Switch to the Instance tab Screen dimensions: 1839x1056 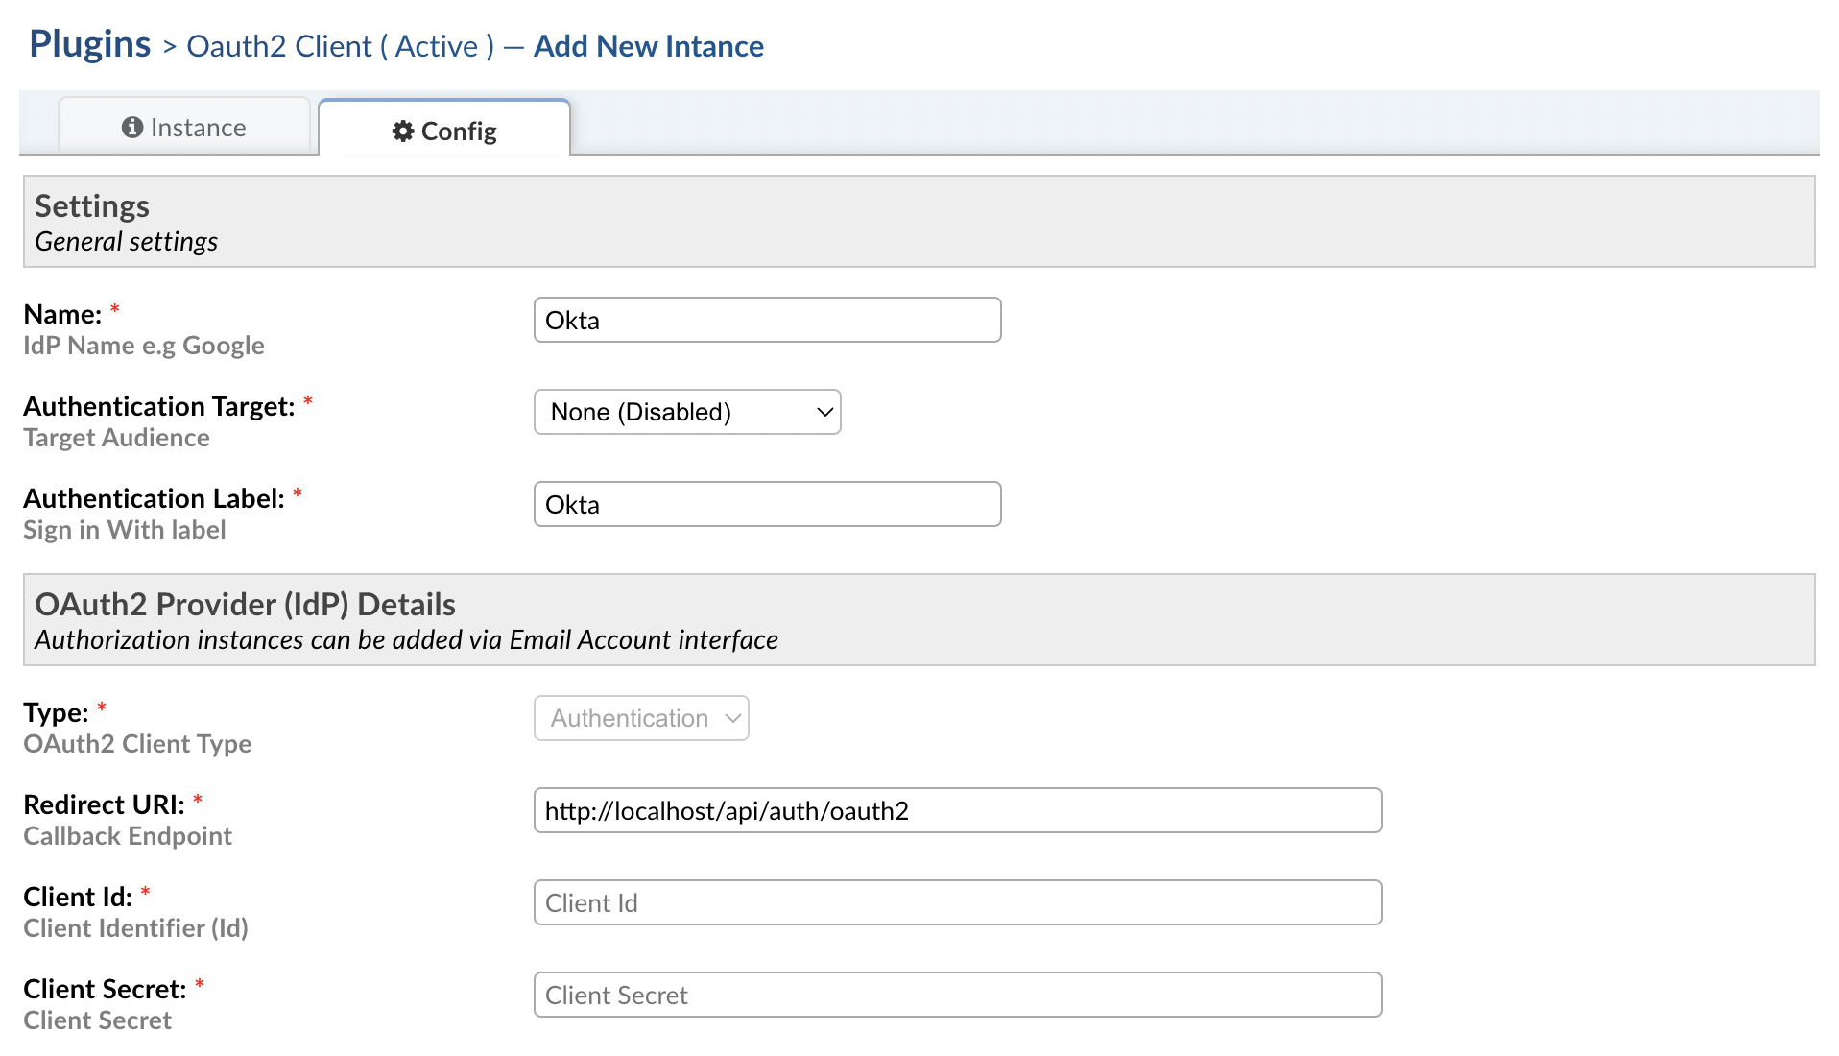(x=184, y=127)
